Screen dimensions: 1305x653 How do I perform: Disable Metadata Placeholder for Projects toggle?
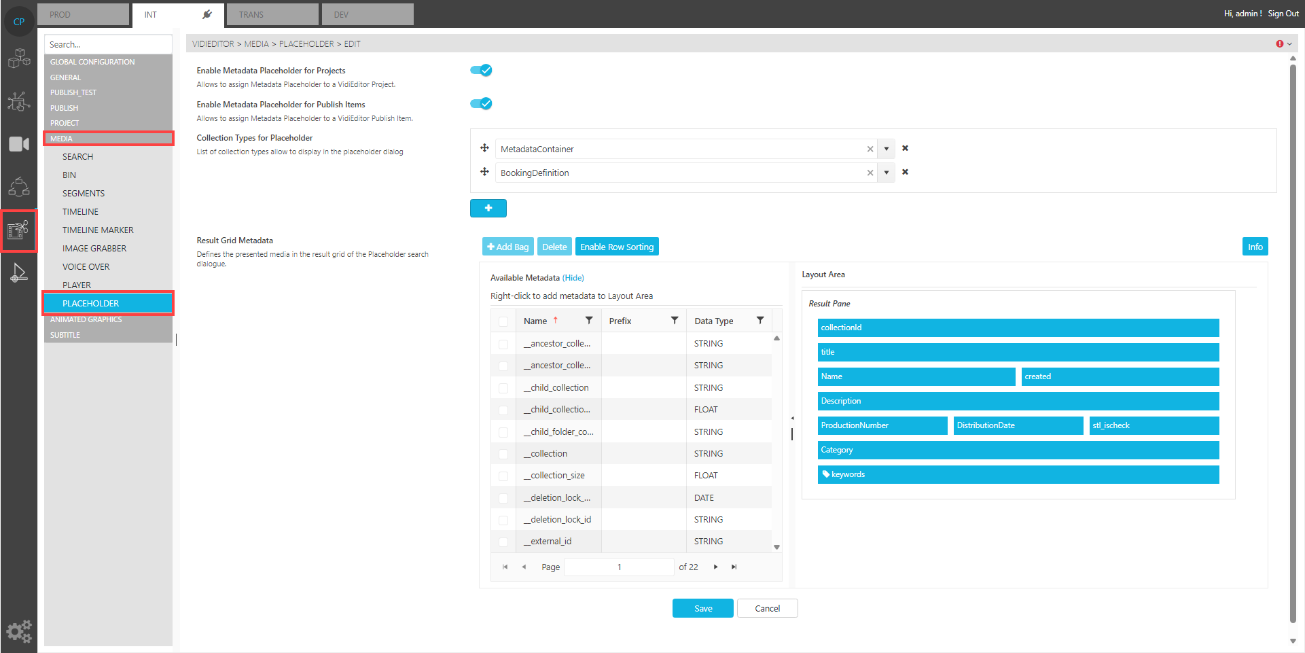coord(481,70)
